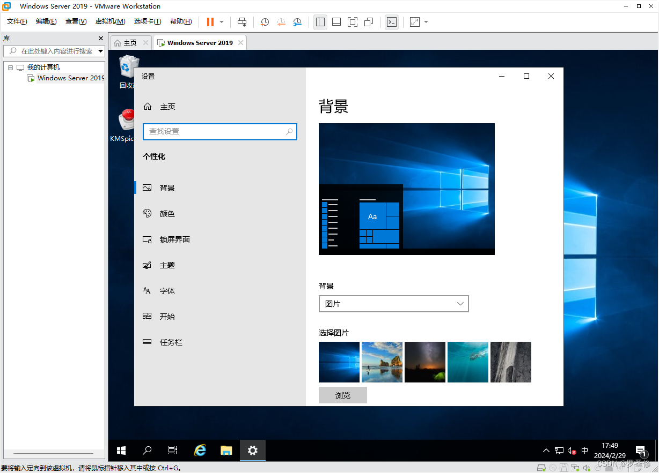The image size is (659, 473).
Task: Show hidden tray icons chevron
Action: (546, 451)
